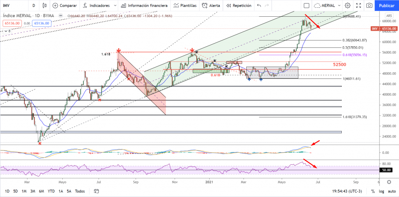Toggle auto scale mode
The width and height of the screenshot is (399, 197).
coord(391,191)
